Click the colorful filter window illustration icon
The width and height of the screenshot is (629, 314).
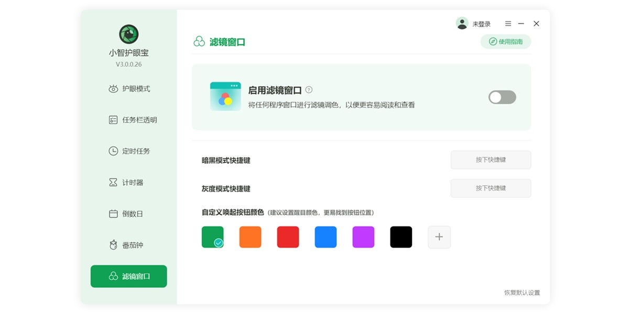225,97
